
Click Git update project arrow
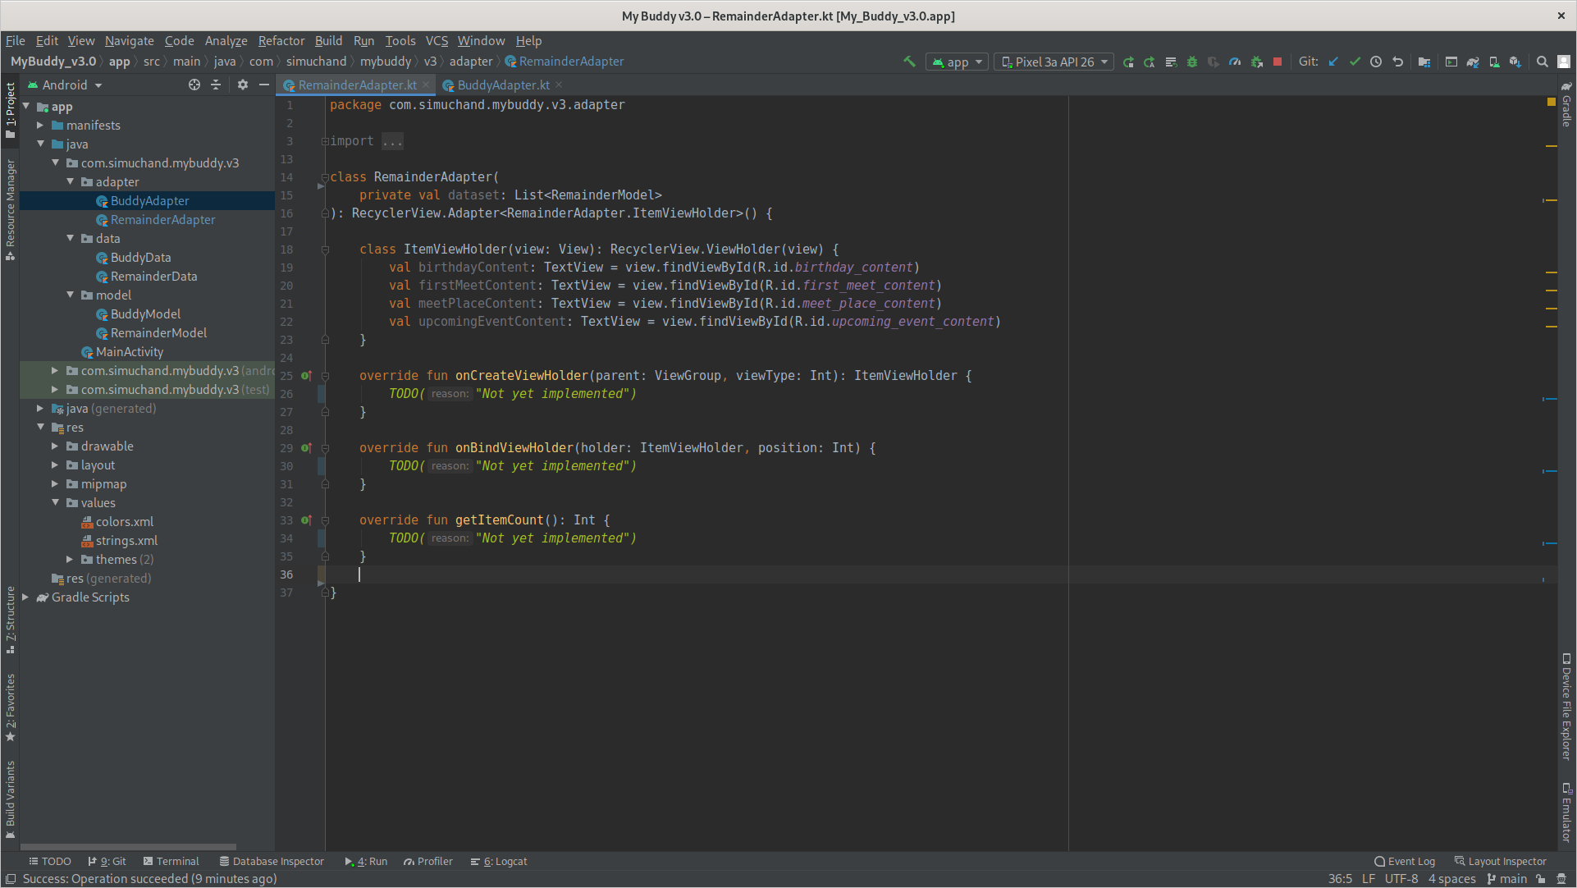coord(1333,62)
